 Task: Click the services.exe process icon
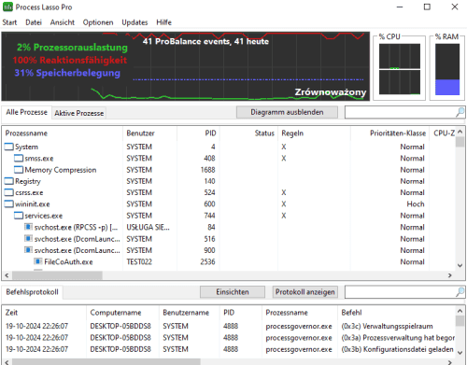click(19, 216)
